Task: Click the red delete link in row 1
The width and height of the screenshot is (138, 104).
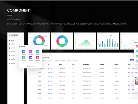Action: 133,68
